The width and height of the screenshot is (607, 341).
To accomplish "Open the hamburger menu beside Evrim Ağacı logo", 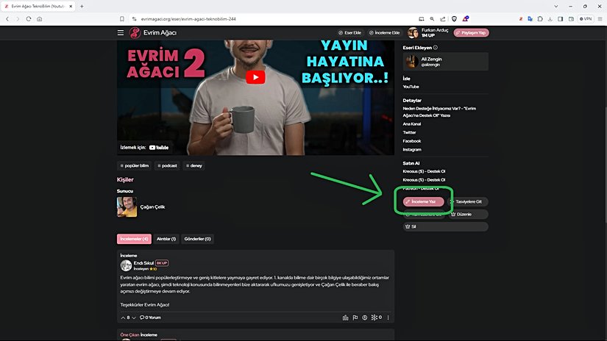I will [121, 32].
